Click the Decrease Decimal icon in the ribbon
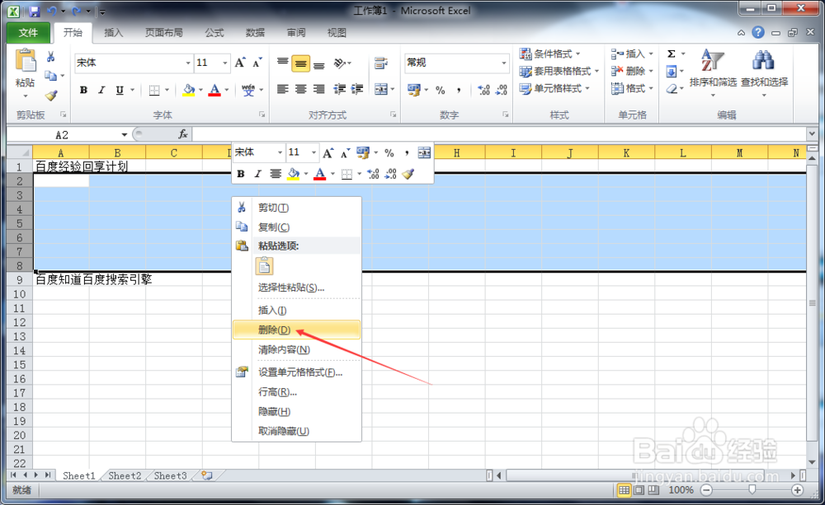 pyautogui.click(x=502, y=90)
